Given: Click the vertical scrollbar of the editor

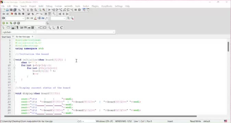Looking at the screenshot, I should pos(228,77).
